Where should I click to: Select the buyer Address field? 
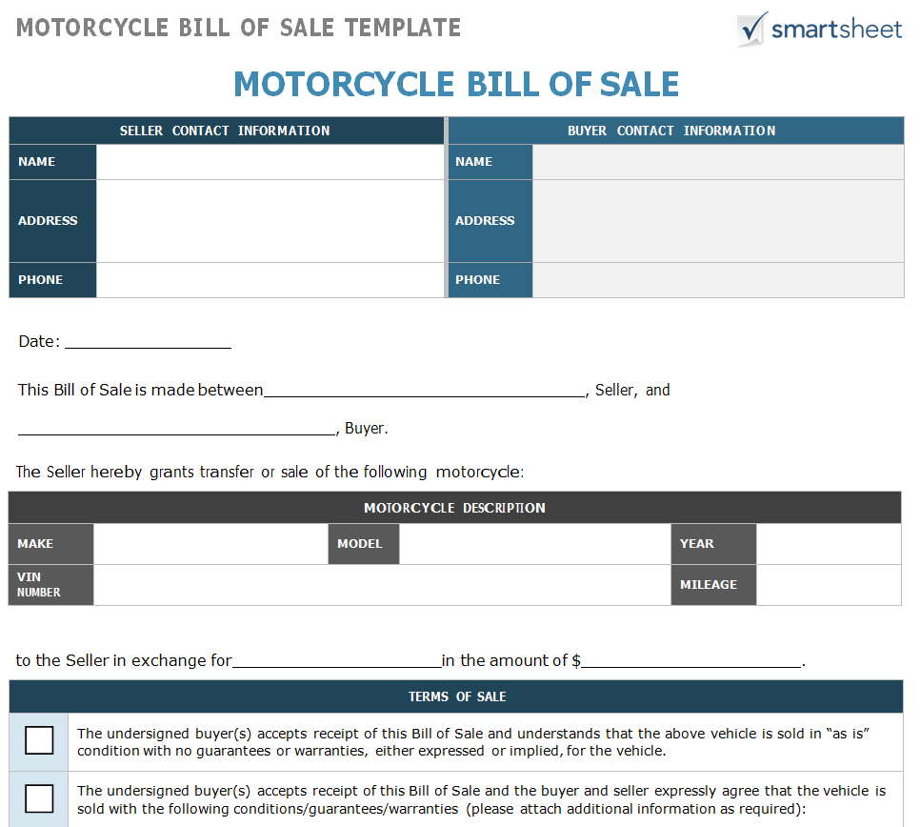click(717, 221)
